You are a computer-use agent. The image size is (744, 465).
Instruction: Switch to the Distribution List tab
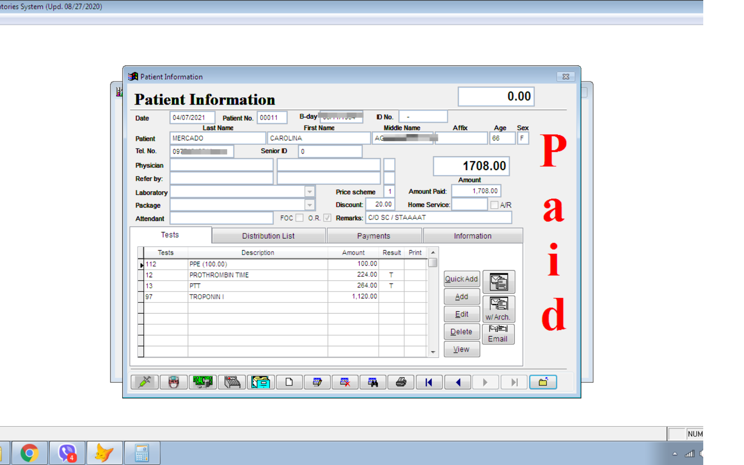(268, 236)
